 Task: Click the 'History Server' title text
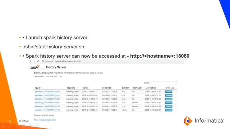click(56, 67)
